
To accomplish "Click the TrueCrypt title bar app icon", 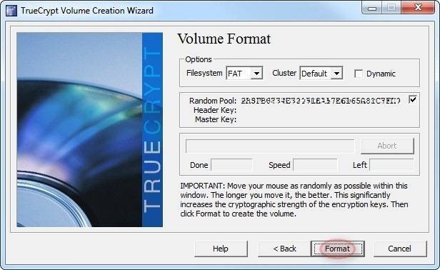I will click(11, 11).
